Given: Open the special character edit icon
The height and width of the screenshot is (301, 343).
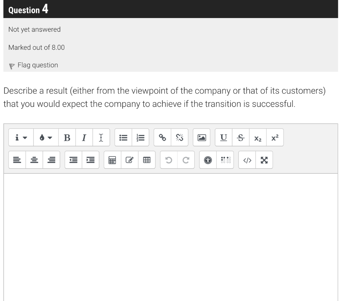Looking at the screenshot, I should point(130,160).
